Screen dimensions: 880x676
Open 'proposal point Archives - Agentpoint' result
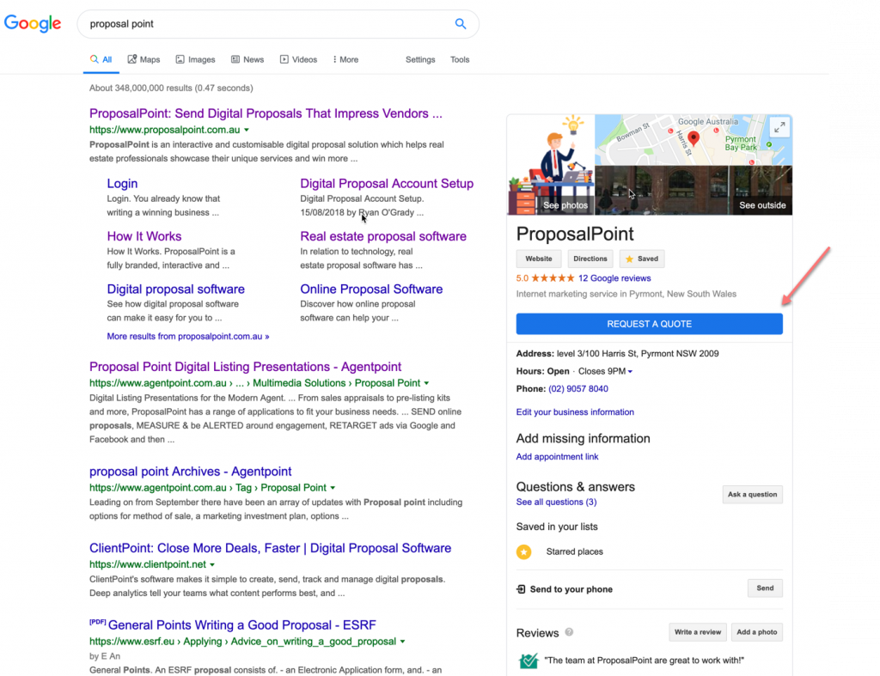click(190, 472)
